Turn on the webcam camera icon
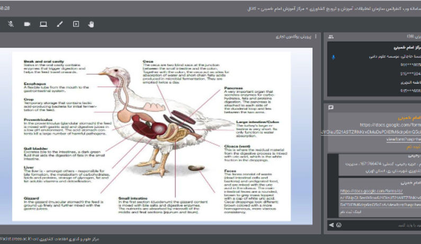Viewport: 421px width, 244px height. [x=27, y=24]
